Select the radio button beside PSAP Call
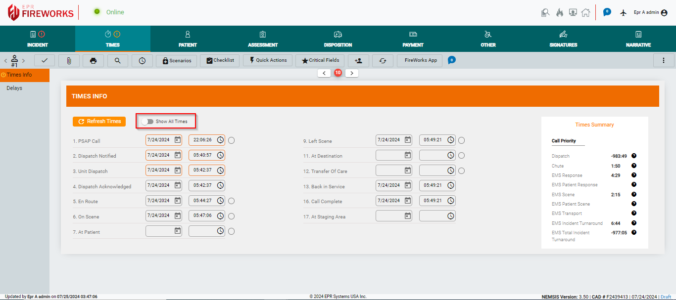This screenshot has width=676, height=300. pyautogui.click(x=231, y=140)
